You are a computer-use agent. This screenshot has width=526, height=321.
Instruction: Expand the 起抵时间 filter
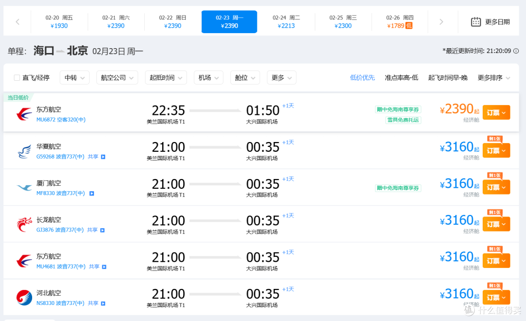166,78
